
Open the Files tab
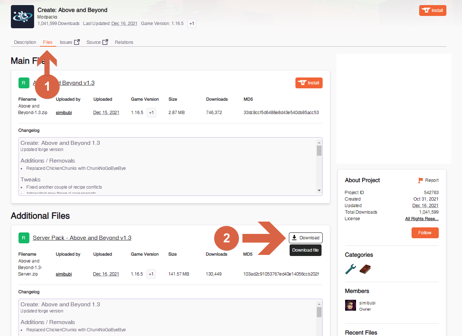point(48,42)
